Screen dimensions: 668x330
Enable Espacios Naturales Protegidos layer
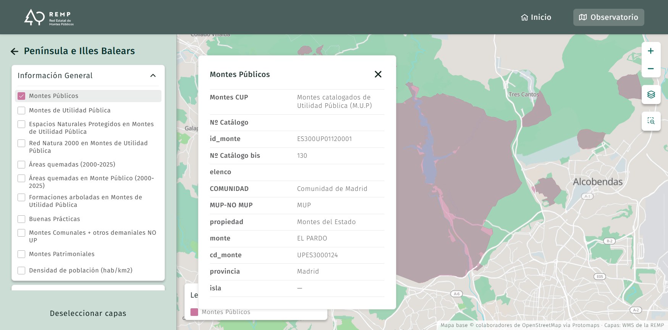point(21,124)
